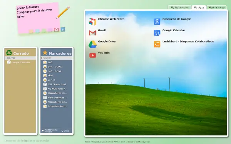Open the Chrome Web Store app icon

[92, 22]
